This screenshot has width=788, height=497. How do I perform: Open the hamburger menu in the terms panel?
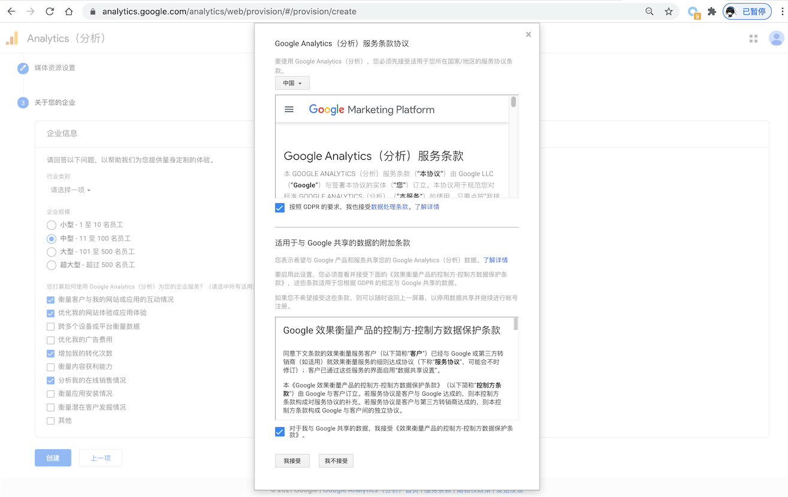point(289,109)
